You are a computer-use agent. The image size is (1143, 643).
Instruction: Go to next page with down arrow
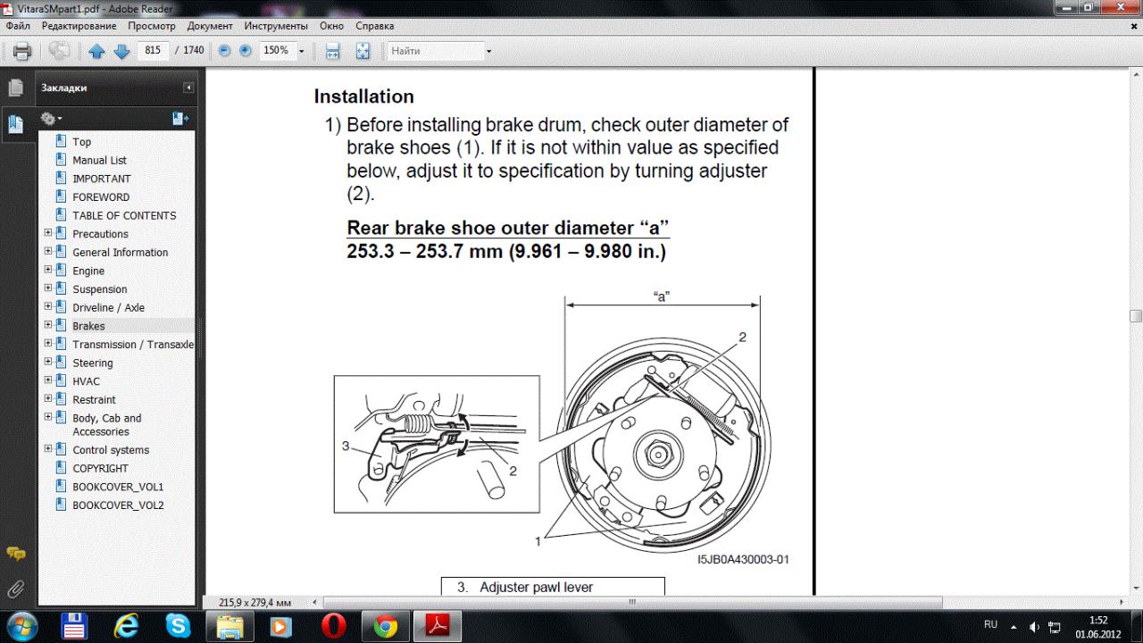121,51
